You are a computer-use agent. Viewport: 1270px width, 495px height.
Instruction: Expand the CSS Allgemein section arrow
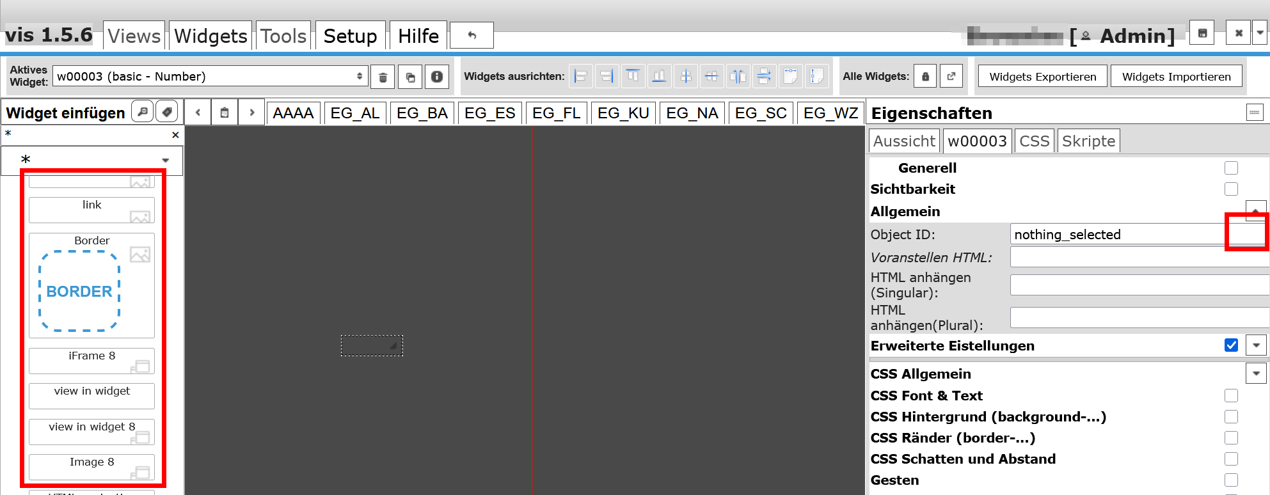click(x=1256, y=373)
